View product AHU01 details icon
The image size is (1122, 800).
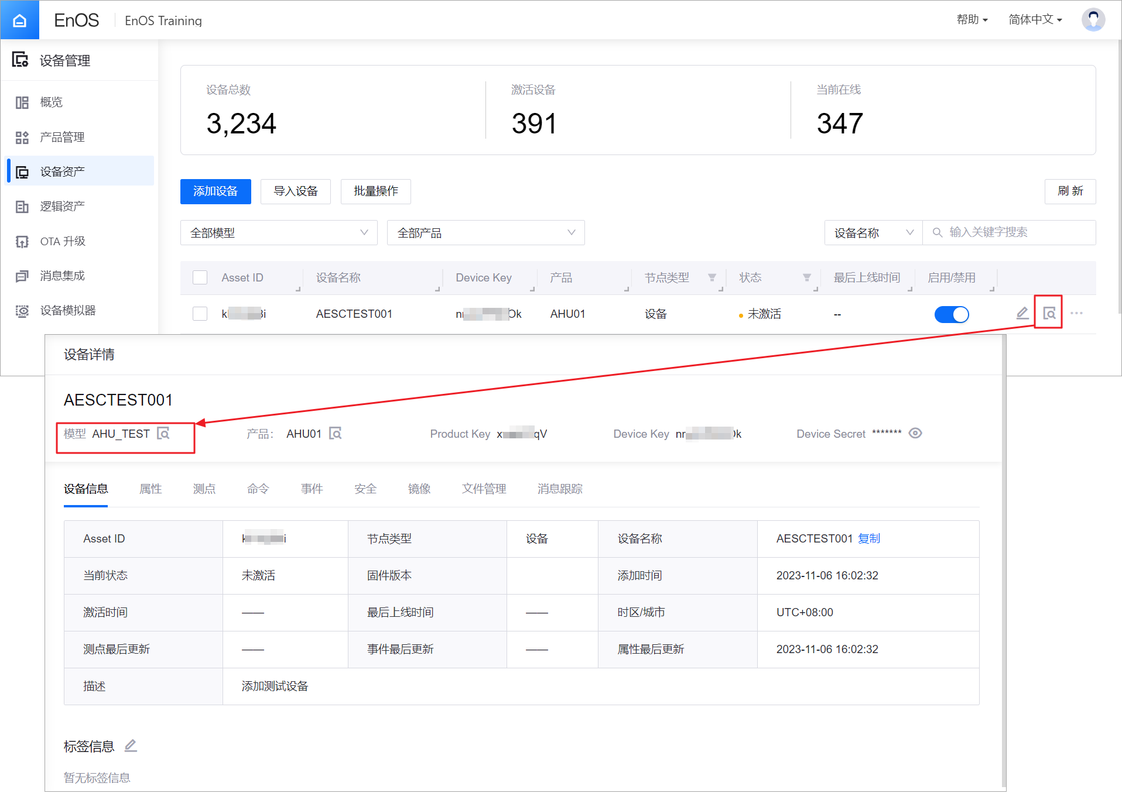tap(336, 434)
